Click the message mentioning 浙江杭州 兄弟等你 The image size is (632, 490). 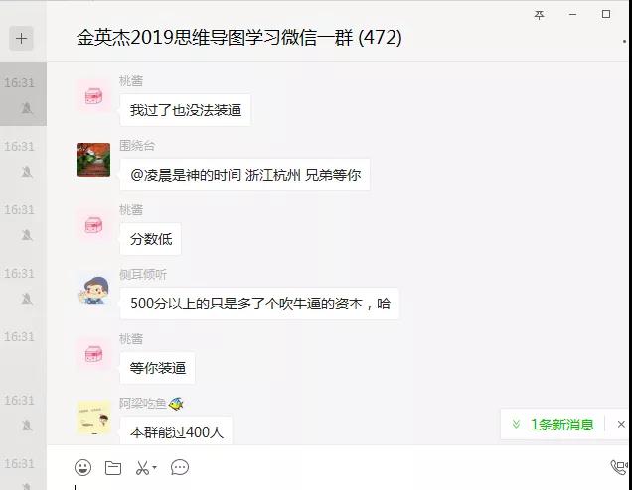coord(245,175)
